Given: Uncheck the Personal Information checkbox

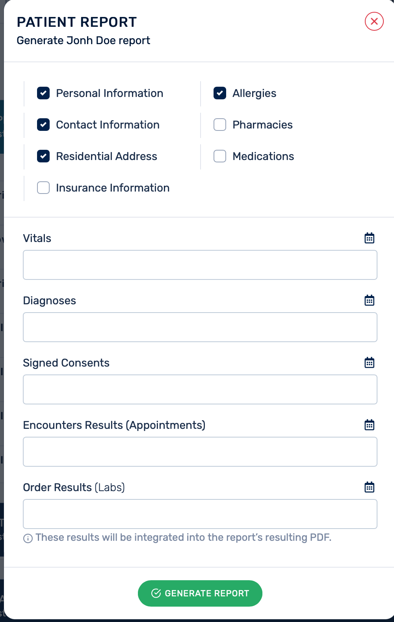Looking at the screenshot, I should (x=43, y=93).
